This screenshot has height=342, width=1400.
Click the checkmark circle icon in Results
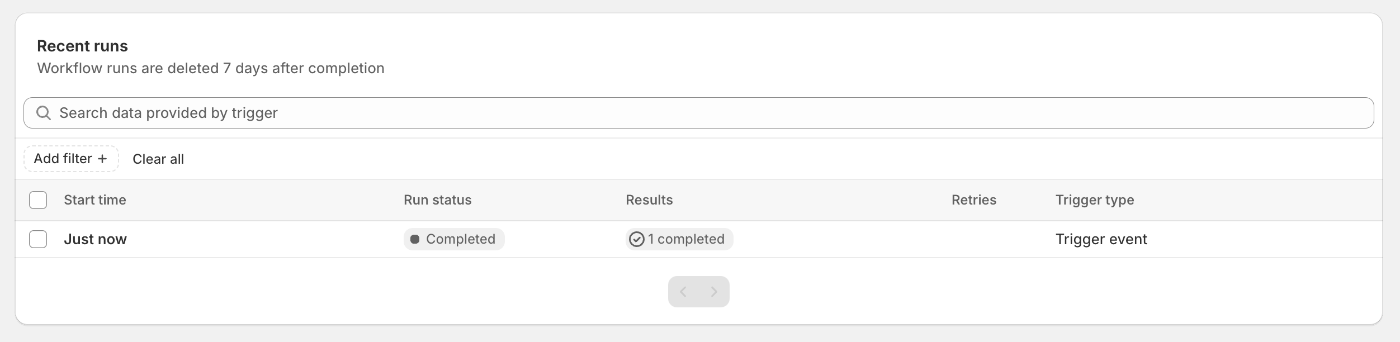(637, 239)
